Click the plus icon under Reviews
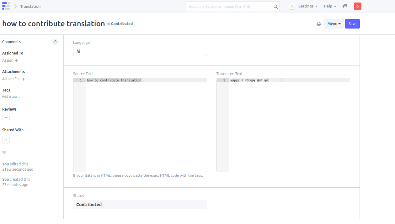Viewport: 395px width, 224px height. [x=6, y=118]
